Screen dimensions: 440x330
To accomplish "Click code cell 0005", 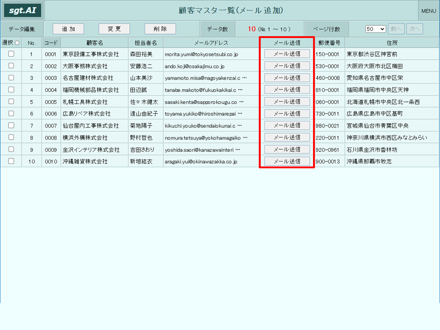I will click(x=51, y=102).
